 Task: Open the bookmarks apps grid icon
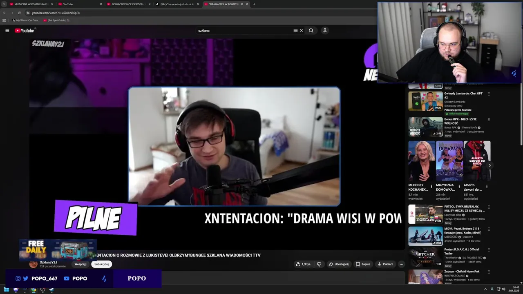[x=4, y=20]
